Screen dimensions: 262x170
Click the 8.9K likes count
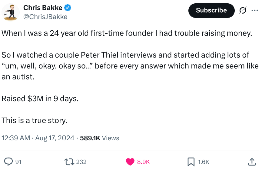click(143, 162)
